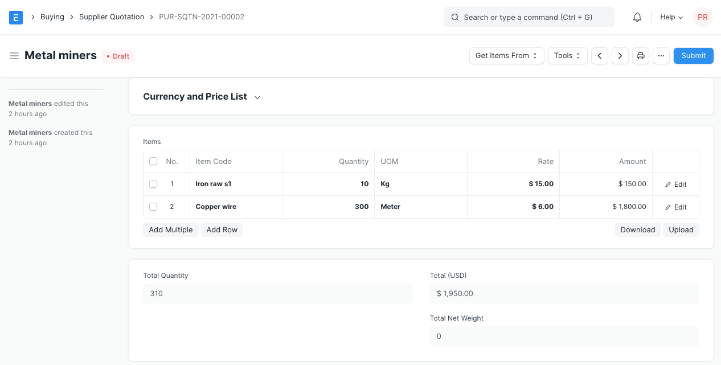Click the ERPNext home logo icon
This screenshot has width=721, height=365.
pos(16,17)
